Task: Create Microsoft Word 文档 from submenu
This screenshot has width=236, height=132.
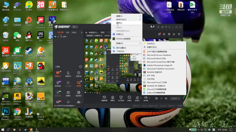Action: click(164, 58)
